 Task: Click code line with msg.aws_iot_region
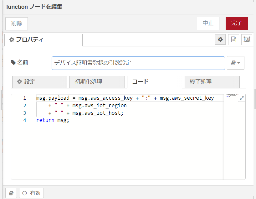(87, 106)
